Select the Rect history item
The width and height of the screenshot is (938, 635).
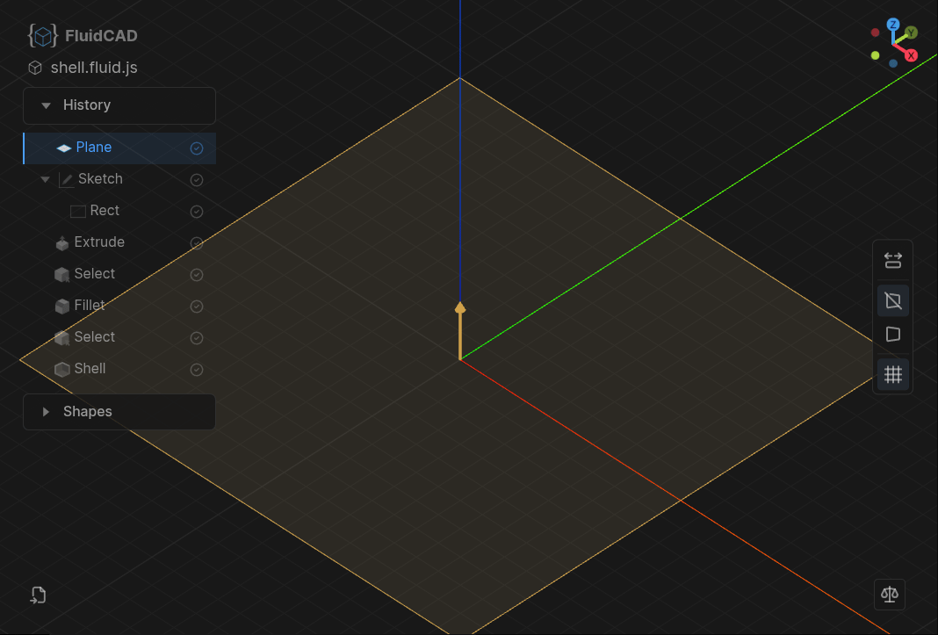pyautogui.click(x=119, y=212)
